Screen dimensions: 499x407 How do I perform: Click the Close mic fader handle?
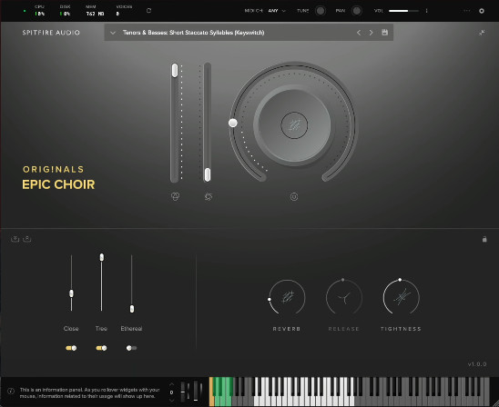click(71, 293)
